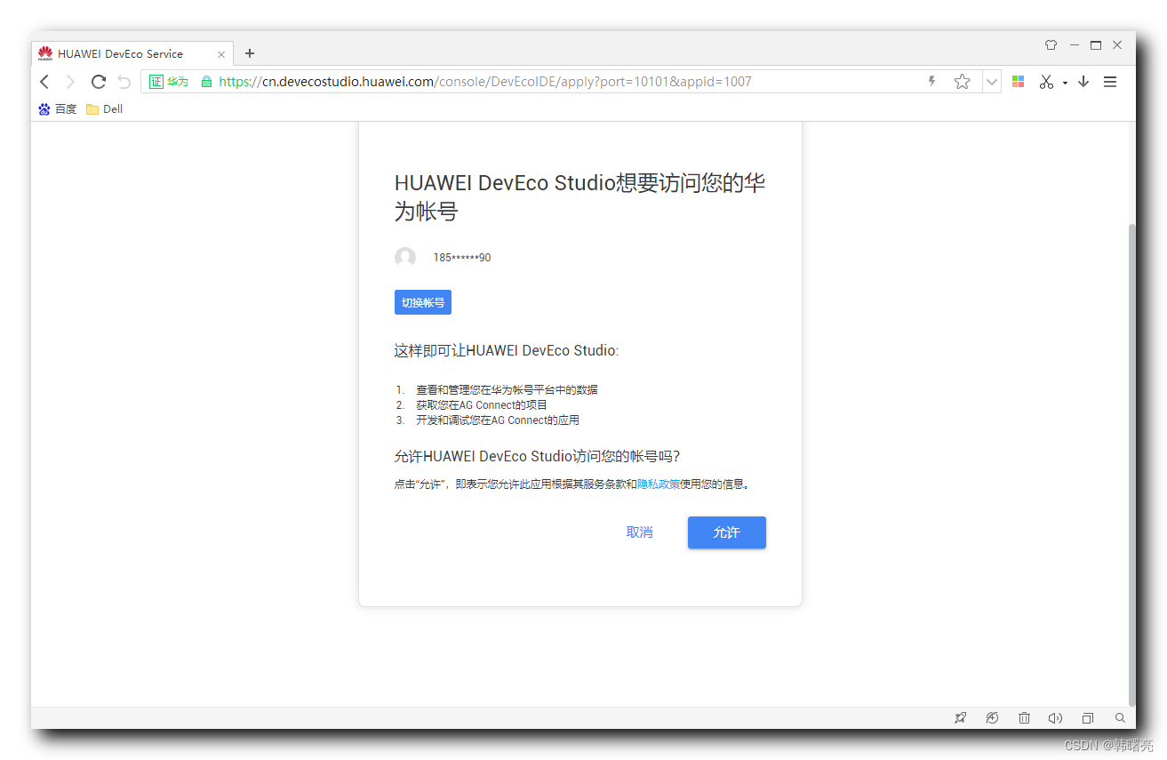Click the scissors screenshot tool
The width and height of the screenshot is (1167, 760).
pyautogui.click(x=1046, y=82)
